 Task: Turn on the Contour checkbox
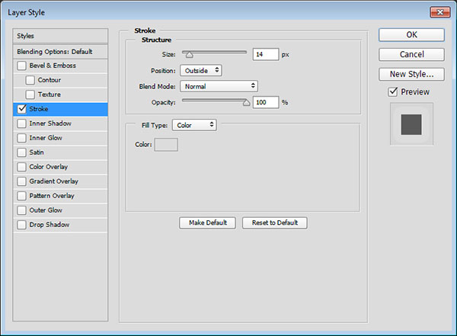pos(30,80)
